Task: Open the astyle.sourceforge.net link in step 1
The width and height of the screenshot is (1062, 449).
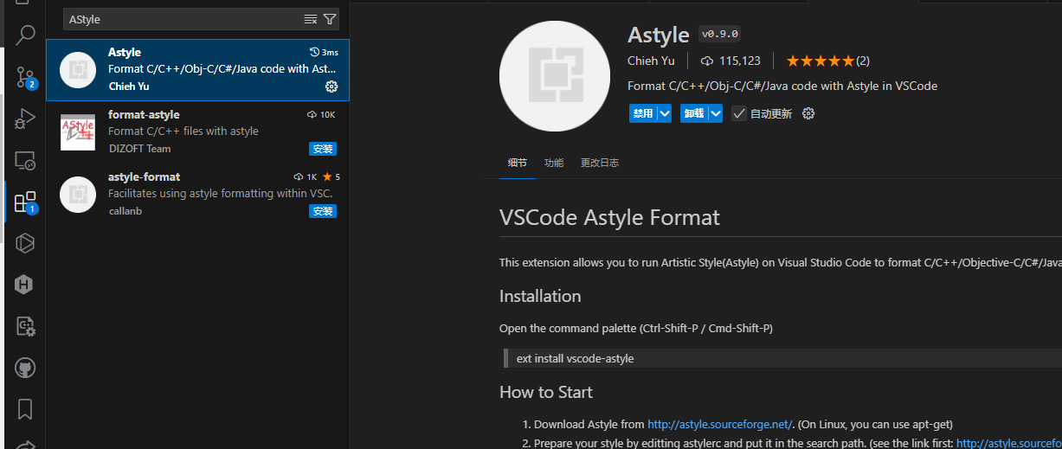Action: (x=720, y=424)
